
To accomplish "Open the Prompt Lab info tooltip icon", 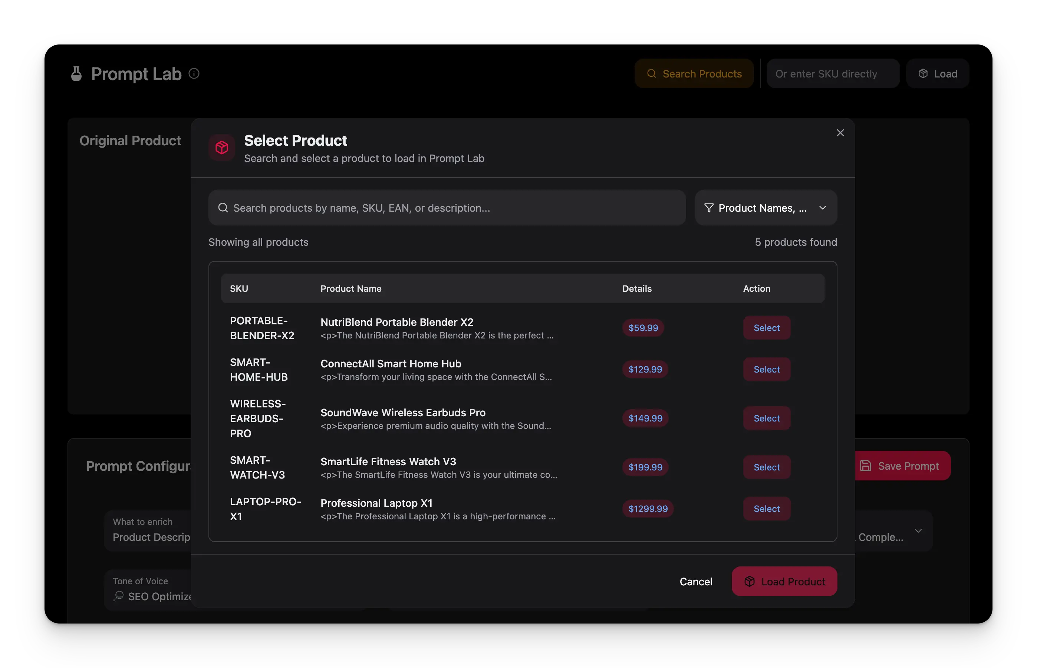I will pos(194,73).
